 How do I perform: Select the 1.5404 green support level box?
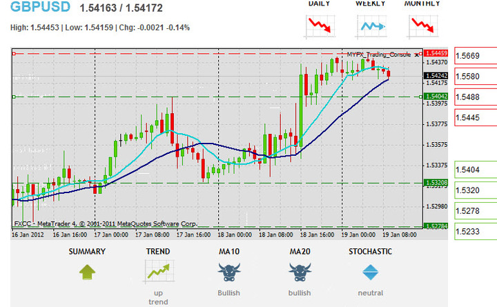pos(476,169)
